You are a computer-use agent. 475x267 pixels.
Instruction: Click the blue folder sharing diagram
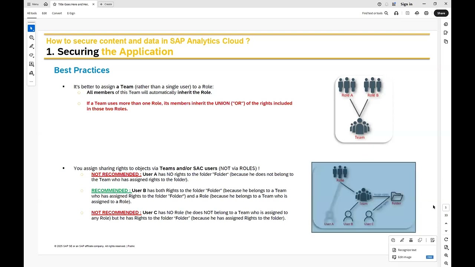point(363,197)
